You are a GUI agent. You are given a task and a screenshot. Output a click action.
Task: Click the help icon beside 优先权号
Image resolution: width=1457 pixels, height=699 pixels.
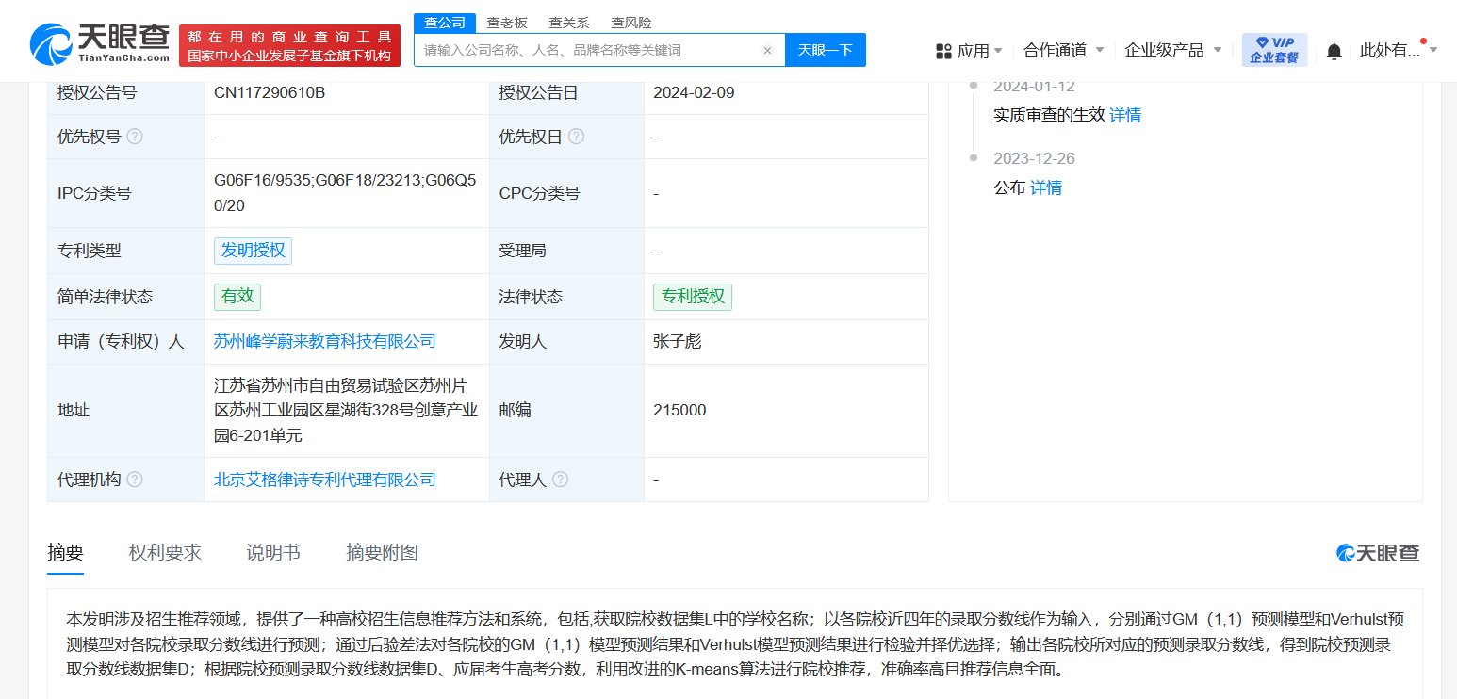click(135, 137)
